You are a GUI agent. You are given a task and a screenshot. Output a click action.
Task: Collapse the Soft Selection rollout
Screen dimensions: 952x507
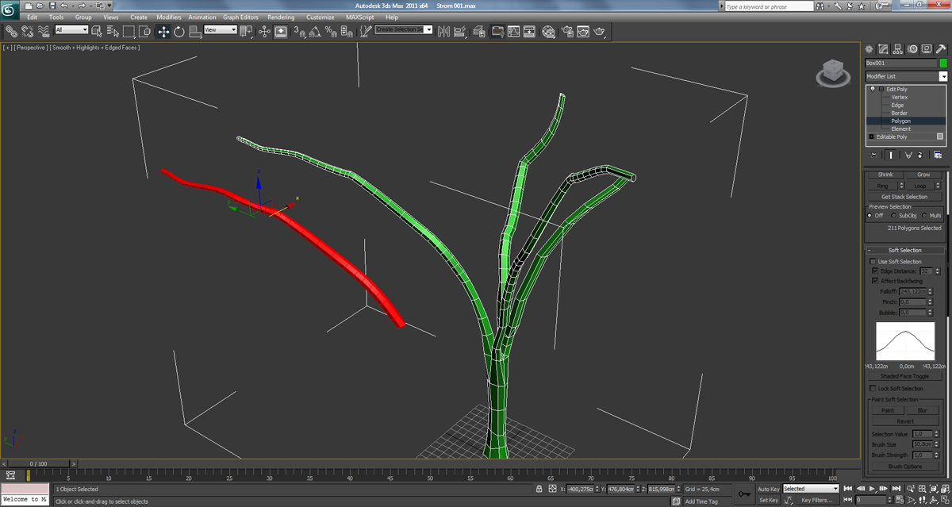[869, 250]
